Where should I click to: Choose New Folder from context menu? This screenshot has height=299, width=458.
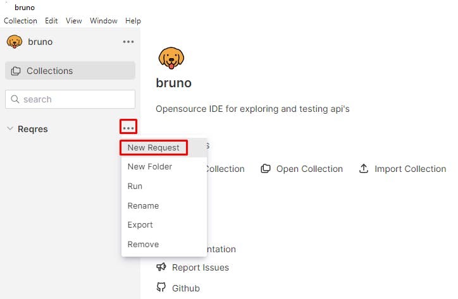[164, 167]
